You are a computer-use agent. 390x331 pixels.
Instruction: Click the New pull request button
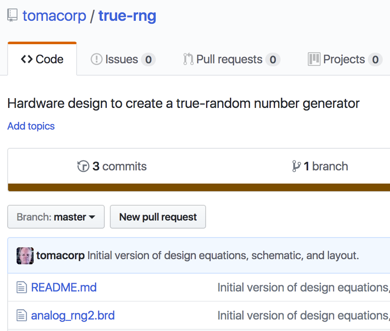click(x=158, y=217)
